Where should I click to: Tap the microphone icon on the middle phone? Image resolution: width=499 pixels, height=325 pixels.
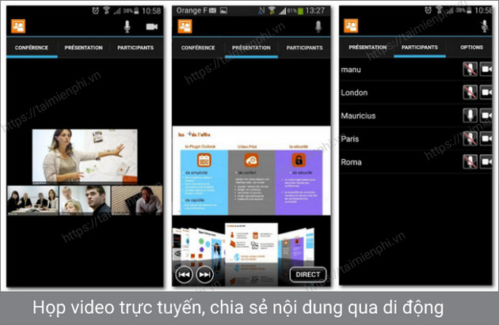[318, 26]
